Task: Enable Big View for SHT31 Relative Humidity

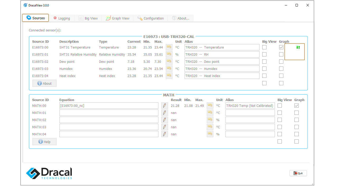Action: point(264,54)
